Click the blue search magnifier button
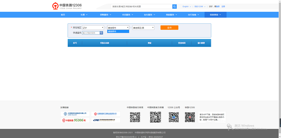The width and height of the screenshot is (281, 138). 174,6
